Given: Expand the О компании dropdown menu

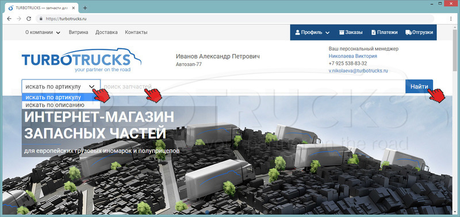Looking at the screenshot, I should pos(43,32).
